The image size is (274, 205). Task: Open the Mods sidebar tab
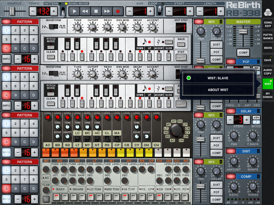point(268,48)
